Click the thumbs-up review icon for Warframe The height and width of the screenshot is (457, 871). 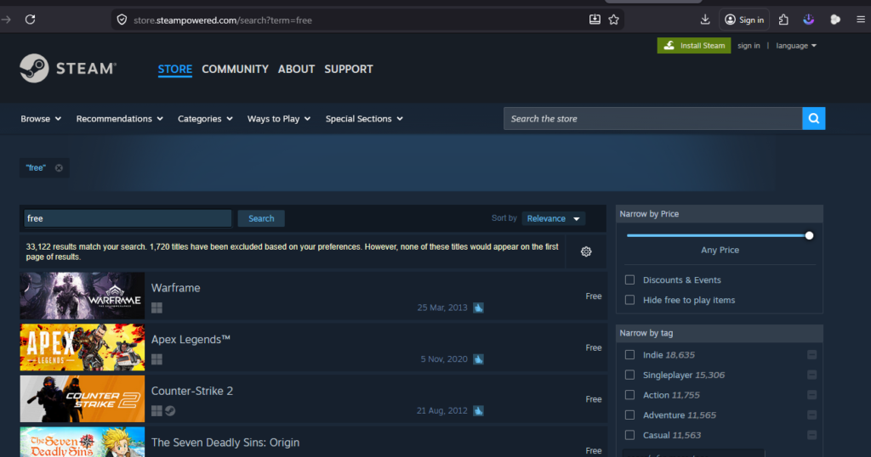[x=478, y=307]
